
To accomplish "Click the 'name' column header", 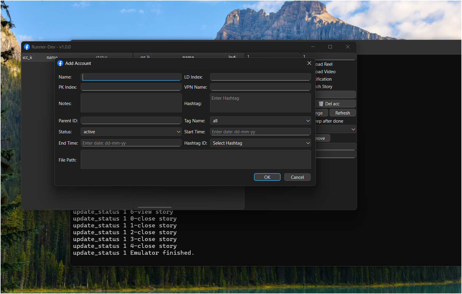I will click(52, 57).
